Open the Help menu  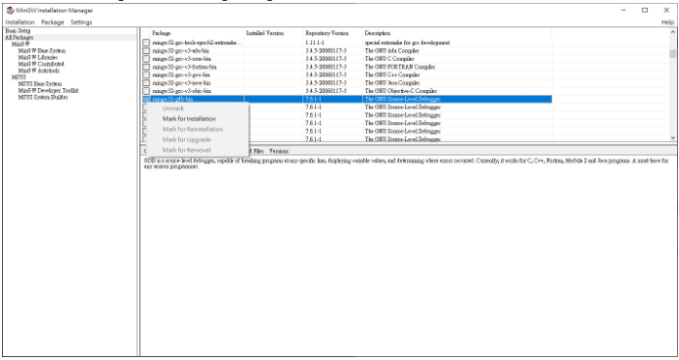click(667, 22)
